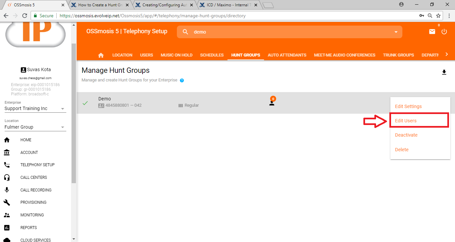This screenshot has width=455, height=242.
Task: Click the home icon in the navigation tabs
Action: point(101,55)
